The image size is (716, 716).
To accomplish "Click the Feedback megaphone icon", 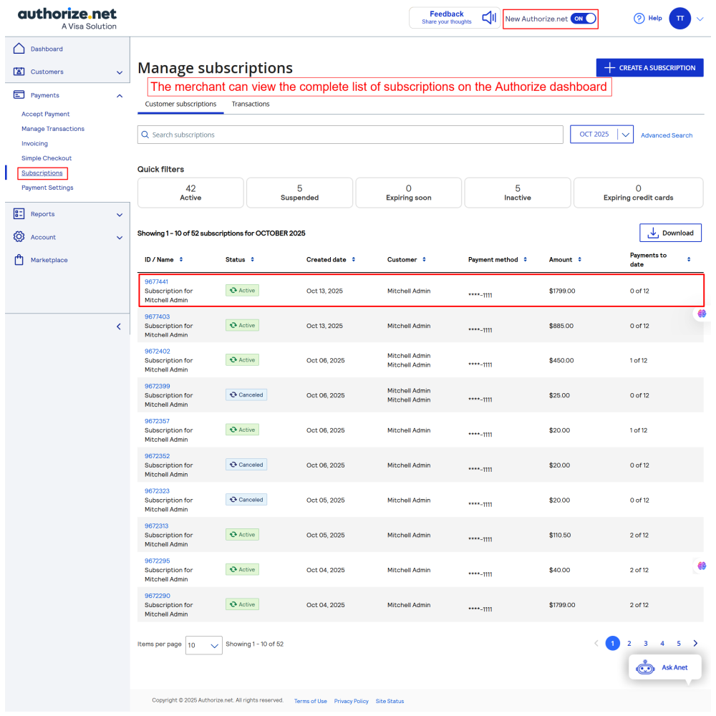I will pos(490,18).
